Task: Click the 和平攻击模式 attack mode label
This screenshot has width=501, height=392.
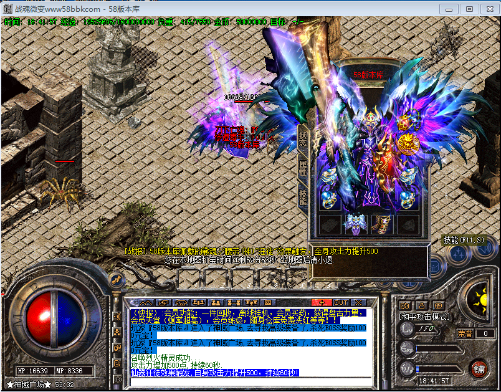Action: tap(424, 317)
